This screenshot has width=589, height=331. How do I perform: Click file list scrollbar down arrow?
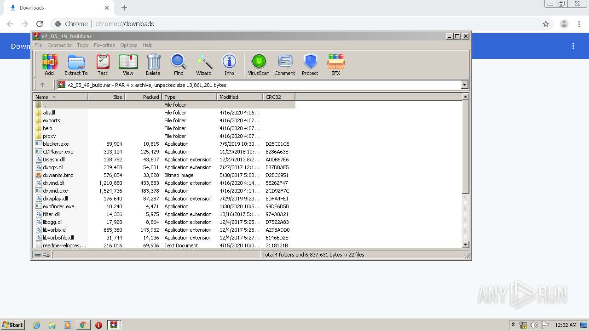465,245
